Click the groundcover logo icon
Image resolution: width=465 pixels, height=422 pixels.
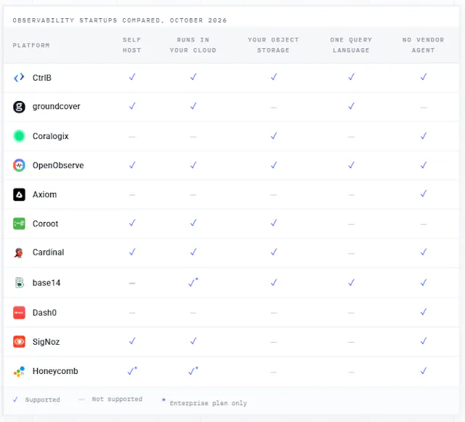click(x=19, y=107)
